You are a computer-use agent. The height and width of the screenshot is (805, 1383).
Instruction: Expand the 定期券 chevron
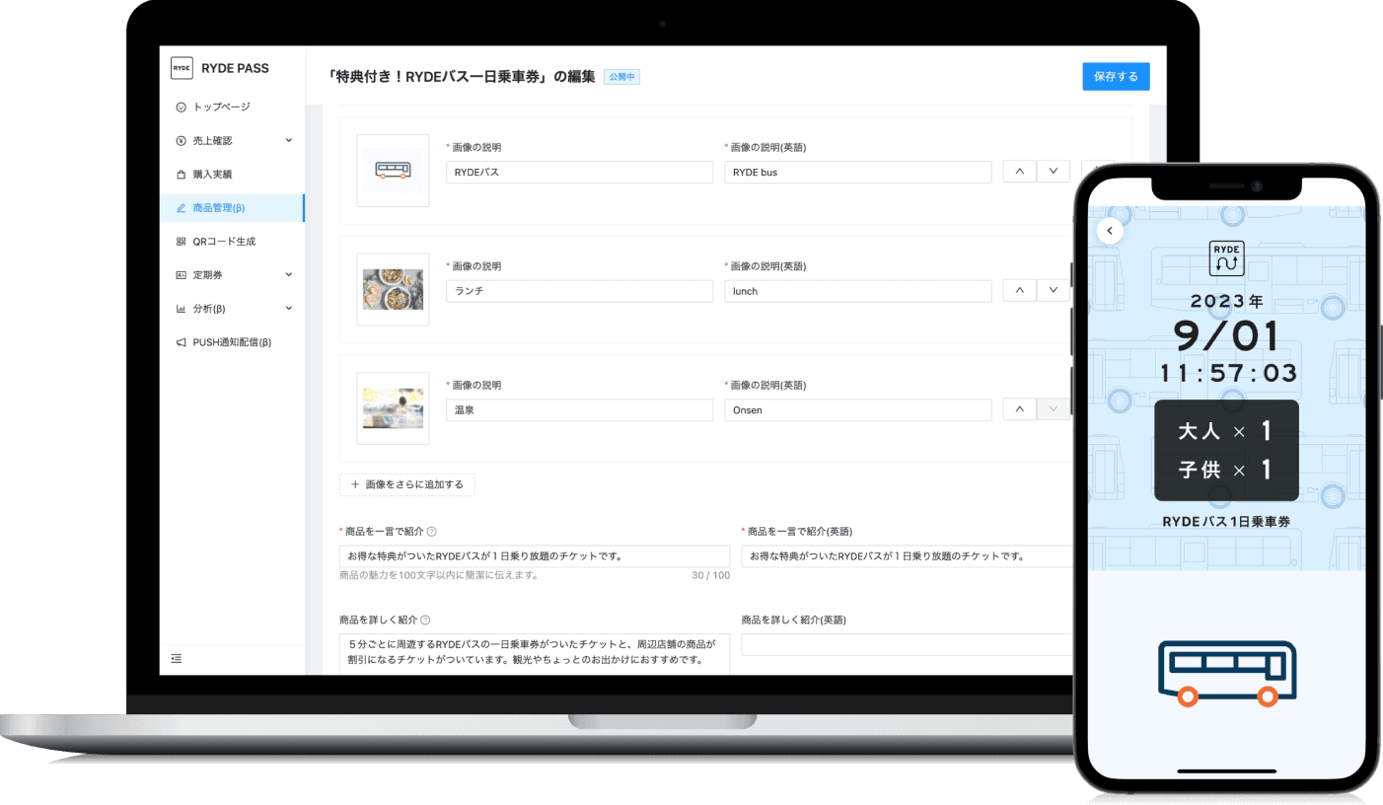(289, 274)
